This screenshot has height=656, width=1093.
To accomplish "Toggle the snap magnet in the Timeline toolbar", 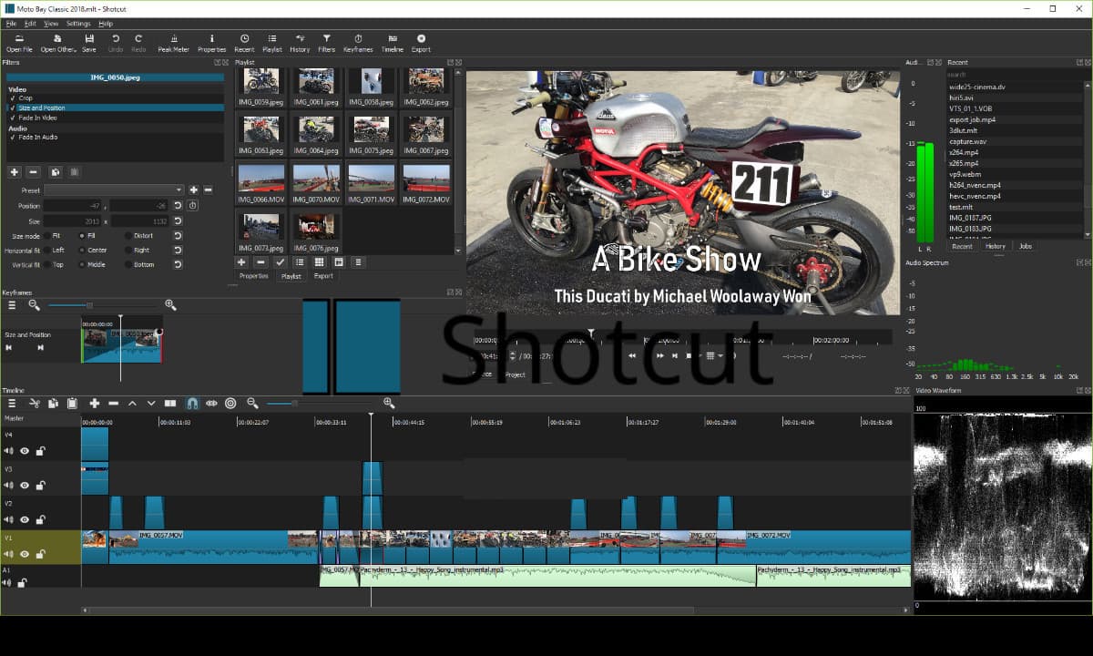I will click(192, 403).
